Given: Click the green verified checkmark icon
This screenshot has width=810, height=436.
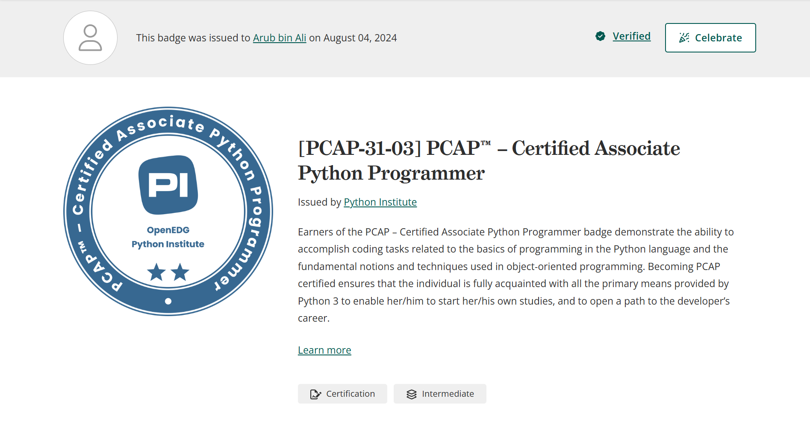Looking at the screenshot, I should pos(601,36).
